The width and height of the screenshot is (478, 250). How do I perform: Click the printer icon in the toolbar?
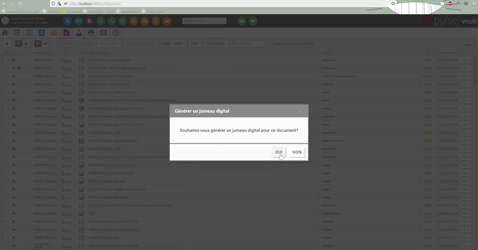click(91, 33)
